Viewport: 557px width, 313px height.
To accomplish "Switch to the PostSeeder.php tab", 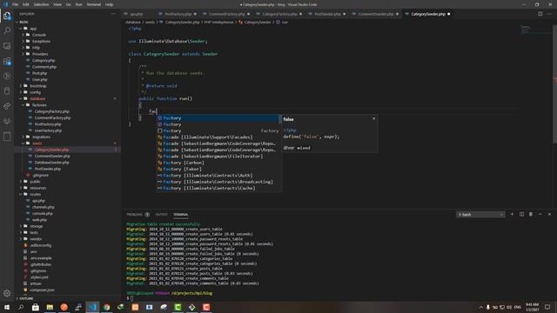I will coord(327,14).
